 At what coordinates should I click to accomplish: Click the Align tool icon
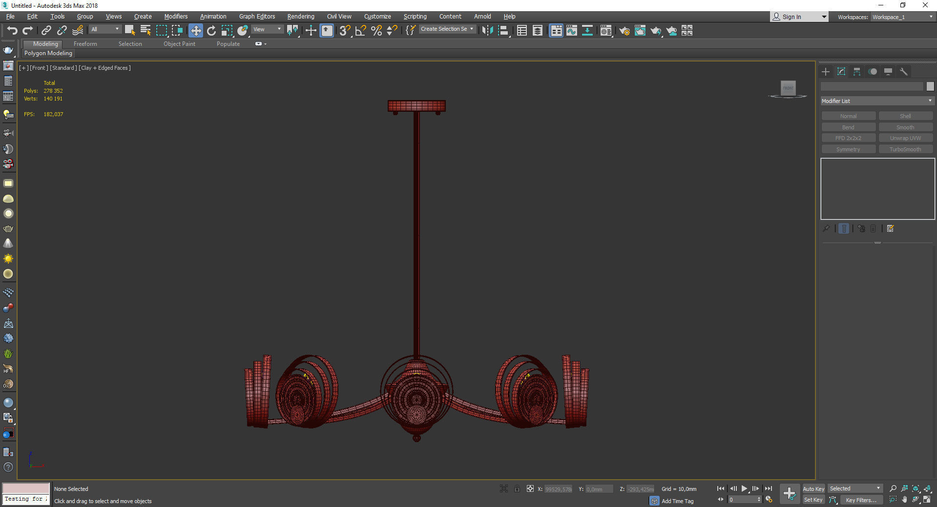coord(503,31)
